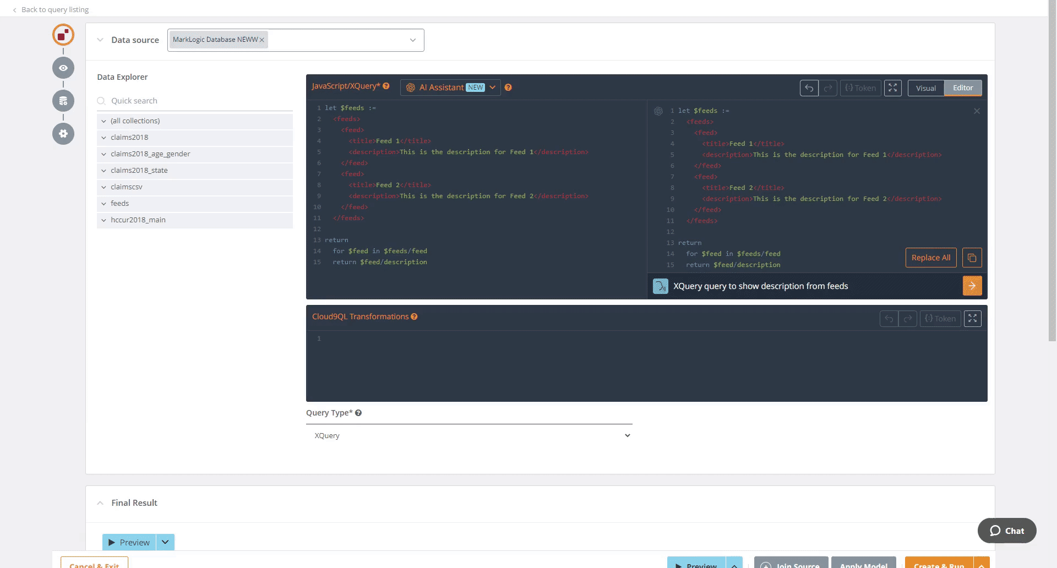Switch to the Editor tab

[x=962, y=88]
